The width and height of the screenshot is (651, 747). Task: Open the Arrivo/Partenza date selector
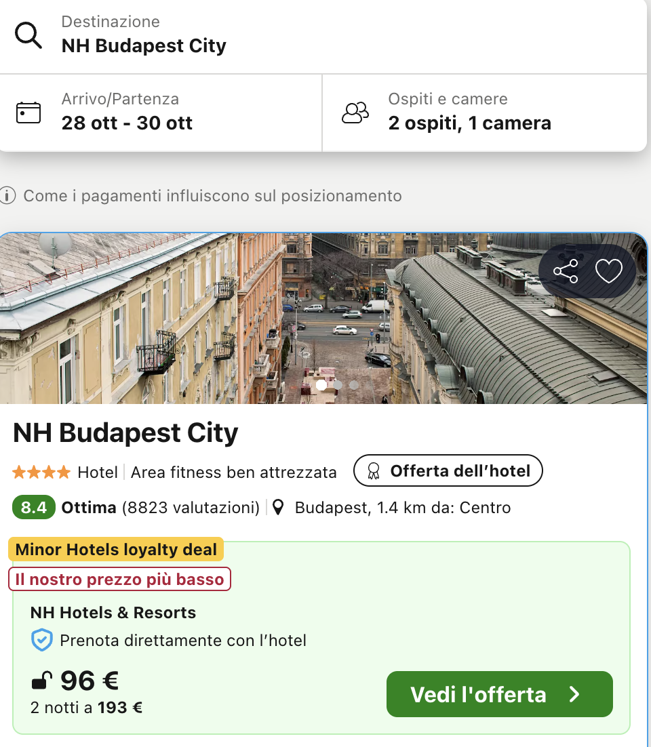point(163,113)
